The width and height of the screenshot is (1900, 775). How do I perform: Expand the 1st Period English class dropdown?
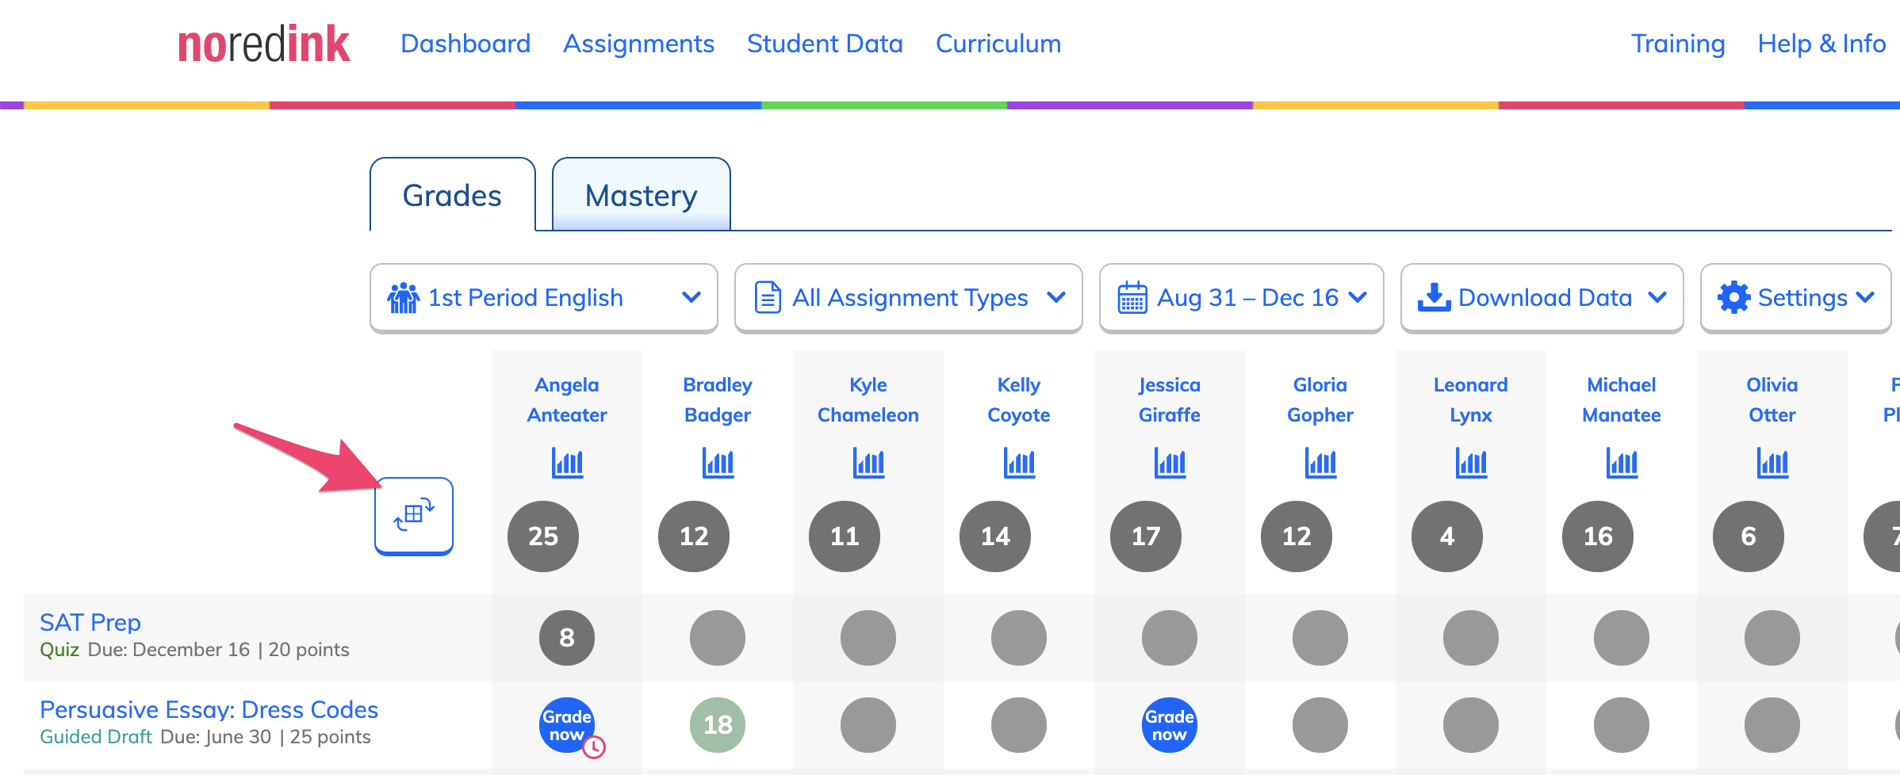(544, 298)
